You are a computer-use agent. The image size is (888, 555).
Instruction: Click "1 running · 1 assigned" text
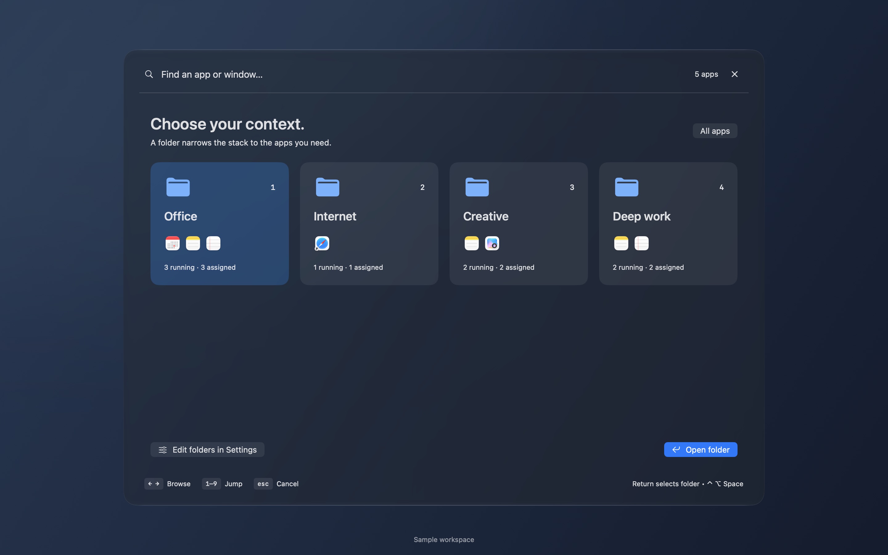(x=348, y=267)
